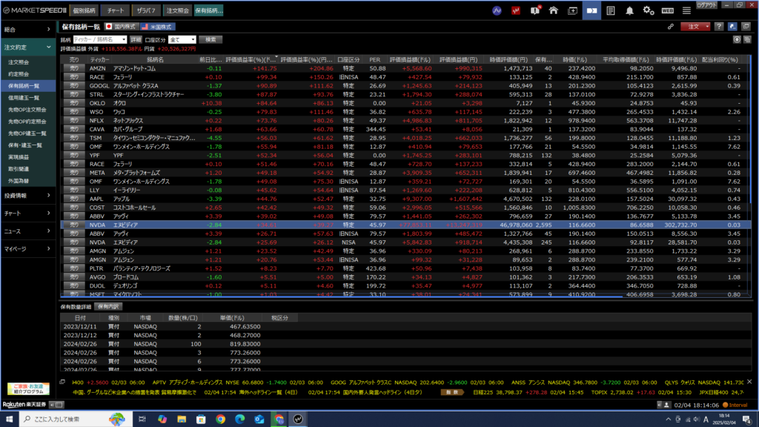Image resolution: width=759 pixels, height=427 pixels.
Task: Click the 売り button for the NFLX row
Action: point(73,121)
